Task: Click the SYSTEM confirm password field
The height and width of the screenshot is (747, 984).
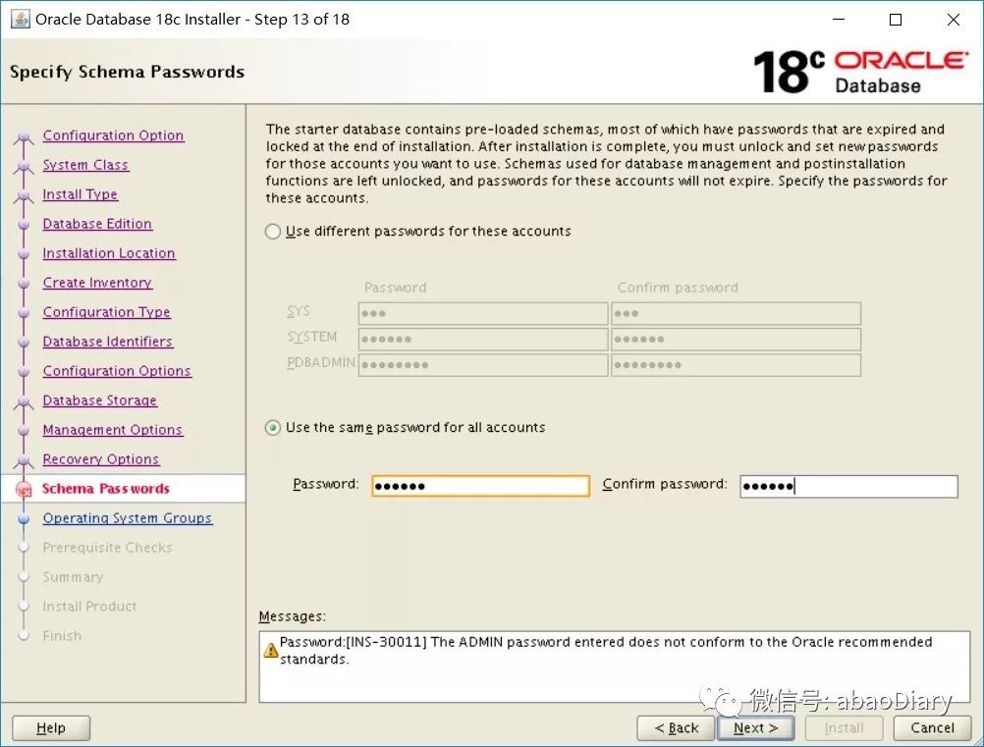Action: point(737,340)
